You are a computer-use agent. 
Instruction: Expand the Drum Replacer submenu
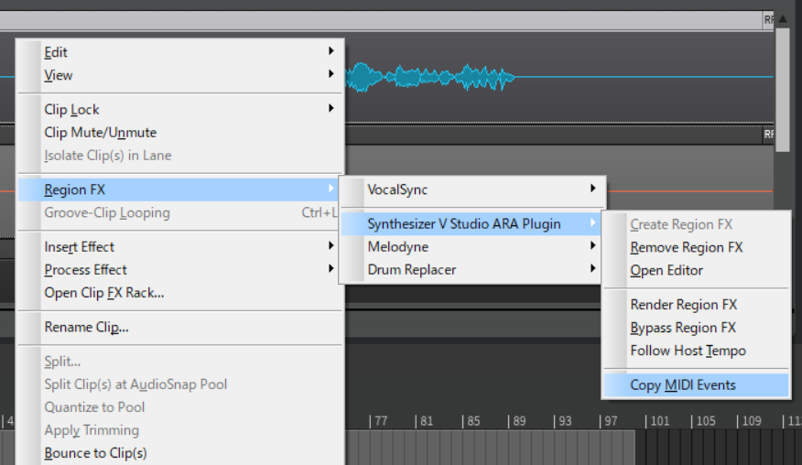(x=411, y=270)
